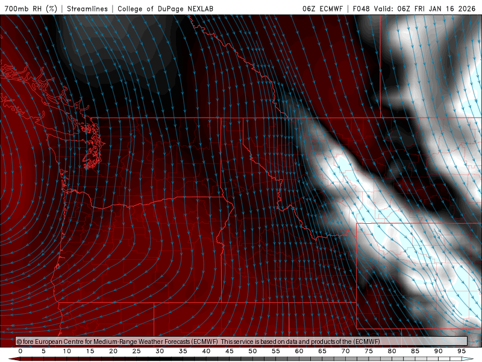The height and width of the screenshot is (362, 482).
Task: Click the "06Z ECMWF" model run label
Action: (322, 8)
